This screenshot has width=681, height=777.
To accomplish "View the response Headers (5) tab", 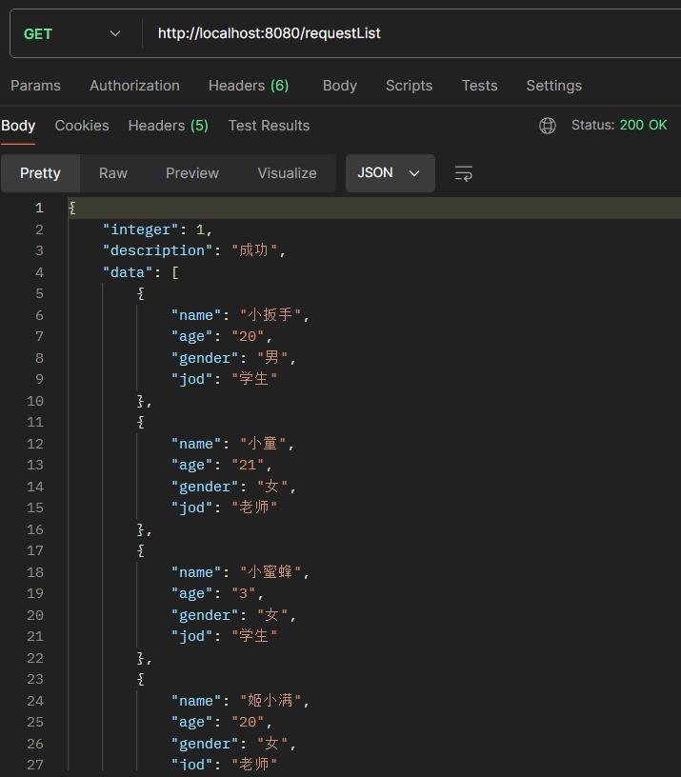I will (168, 126).
